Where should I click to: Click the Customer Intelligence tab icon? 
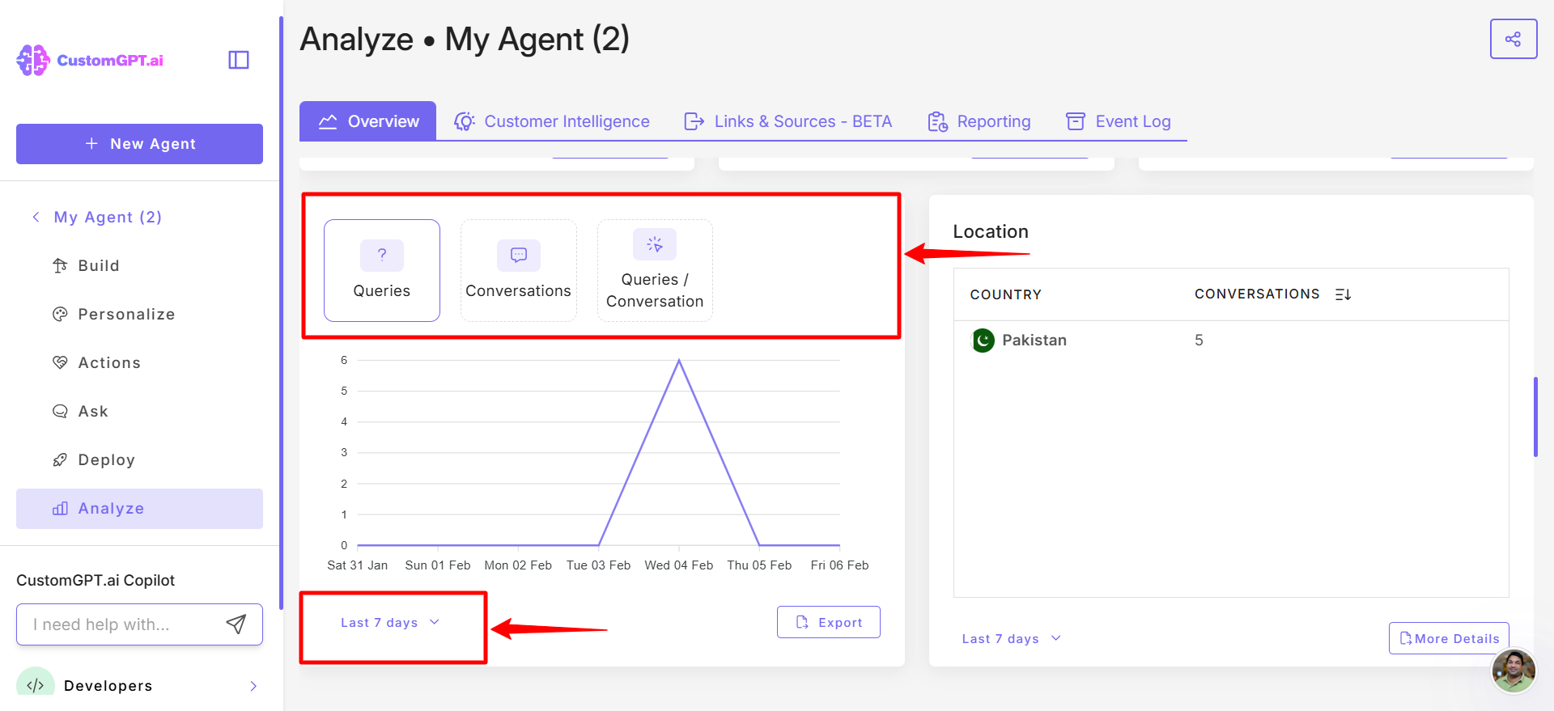coord(464,121)
